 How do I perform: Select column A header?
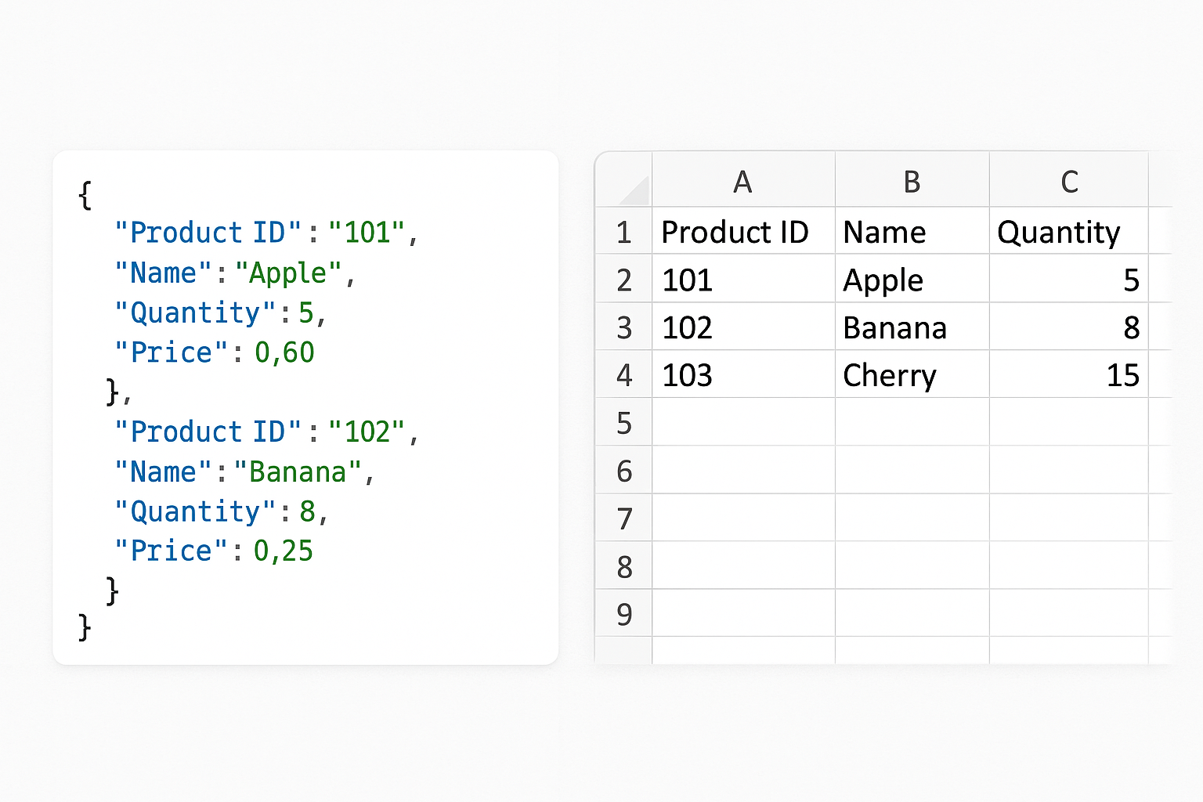click(742, 182)
